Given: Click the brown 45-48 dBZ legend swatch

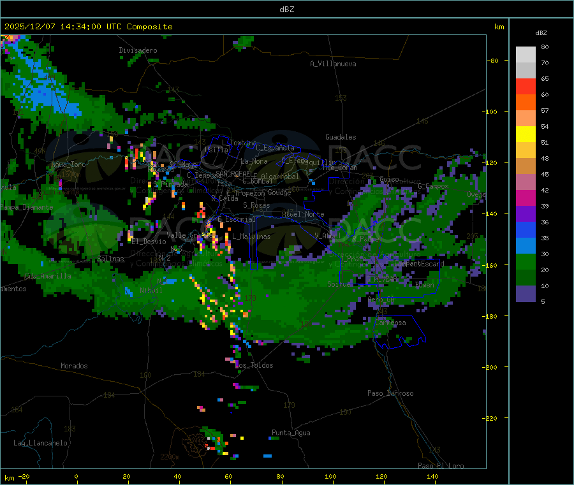Looking at the screenshot, I should [526, 166].
